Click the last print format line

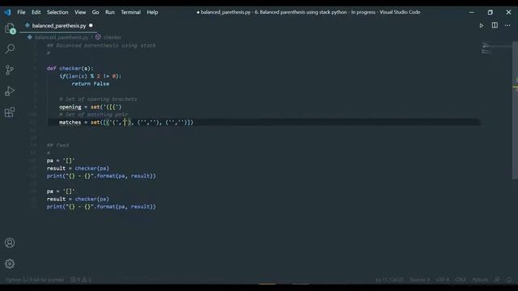tap(101, 207)
